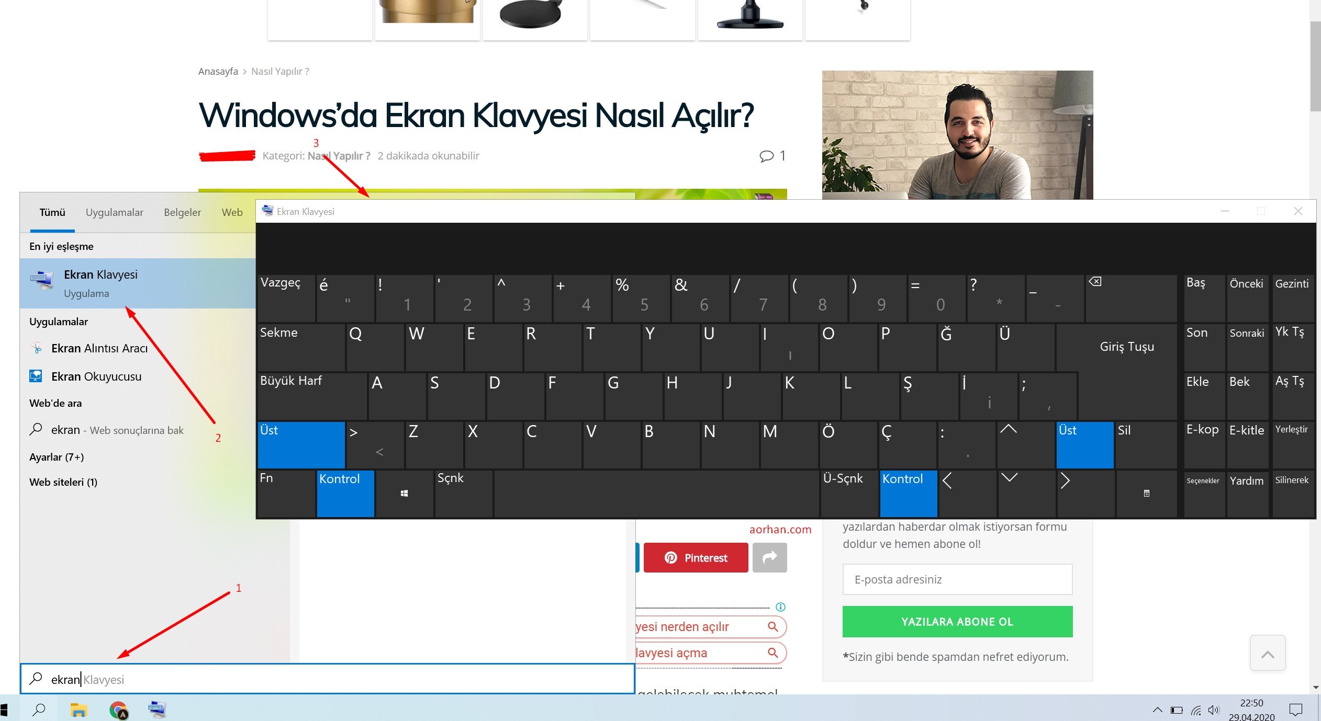Click the scroll-to-top arrow button
The height and width of the screenshot is (721, 1321).
1268,653
